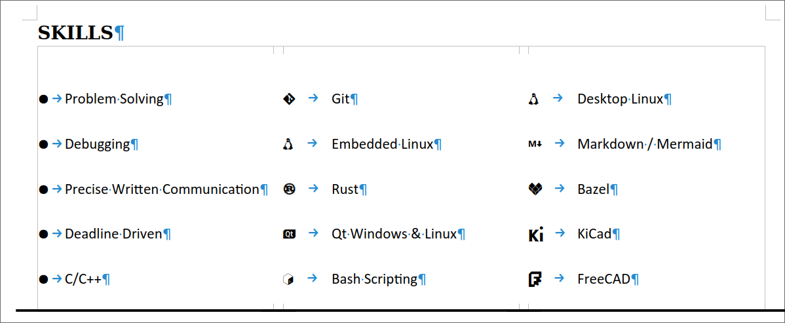Click the paragraph mark after FreeCAD
This screenshot has width=785, height=323.
[x=635, y=279]
